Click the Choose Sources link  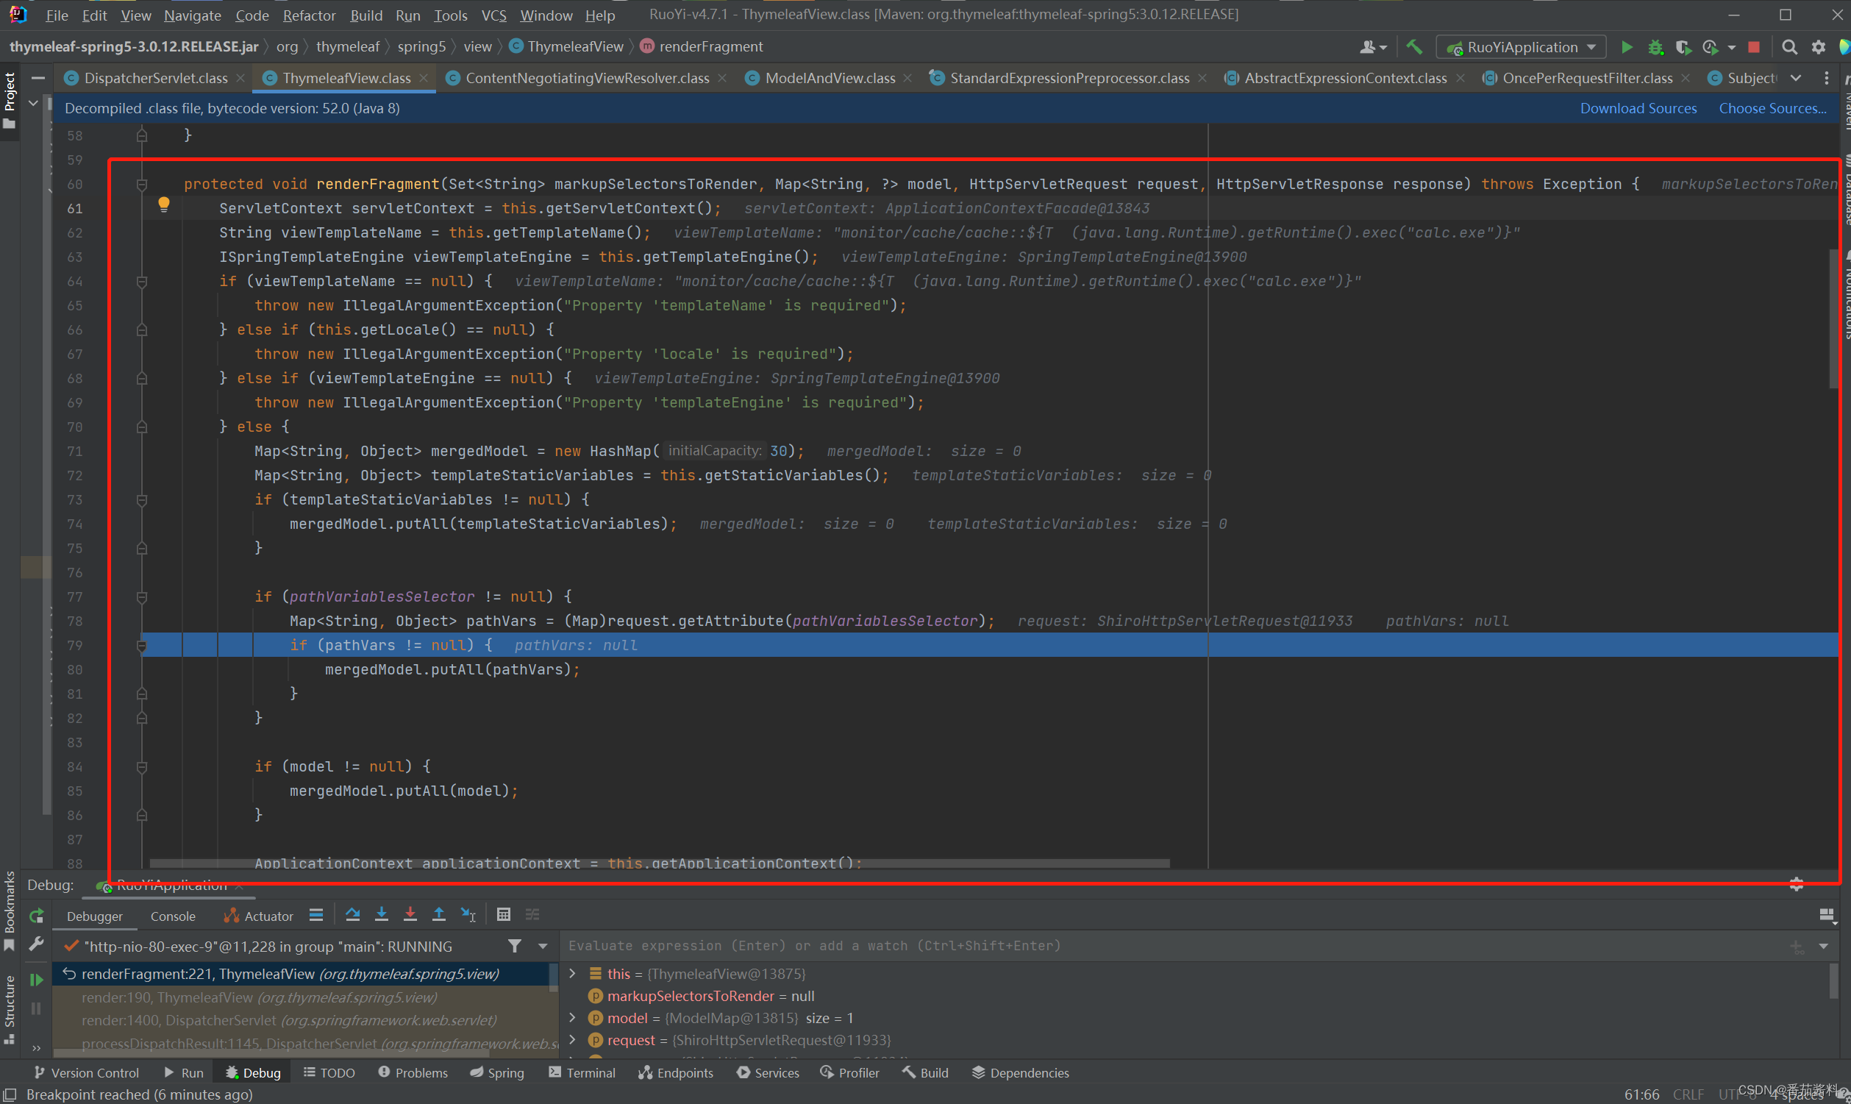click(x=1772, y=108)
